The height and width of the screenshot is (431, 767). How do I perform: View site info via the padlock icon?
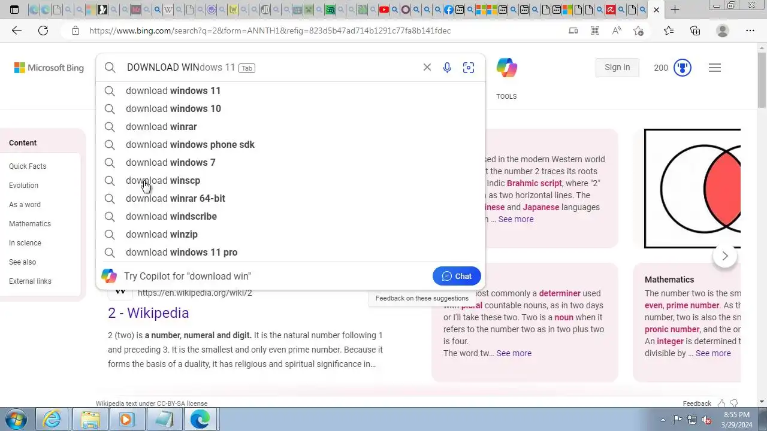(x=76, y=31)
